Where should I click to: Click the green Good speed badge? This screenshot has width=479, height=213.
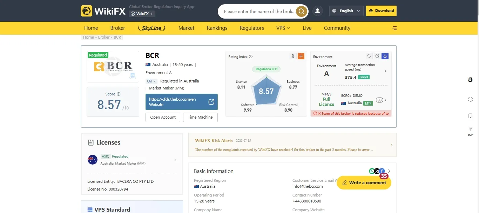(364, 77)
